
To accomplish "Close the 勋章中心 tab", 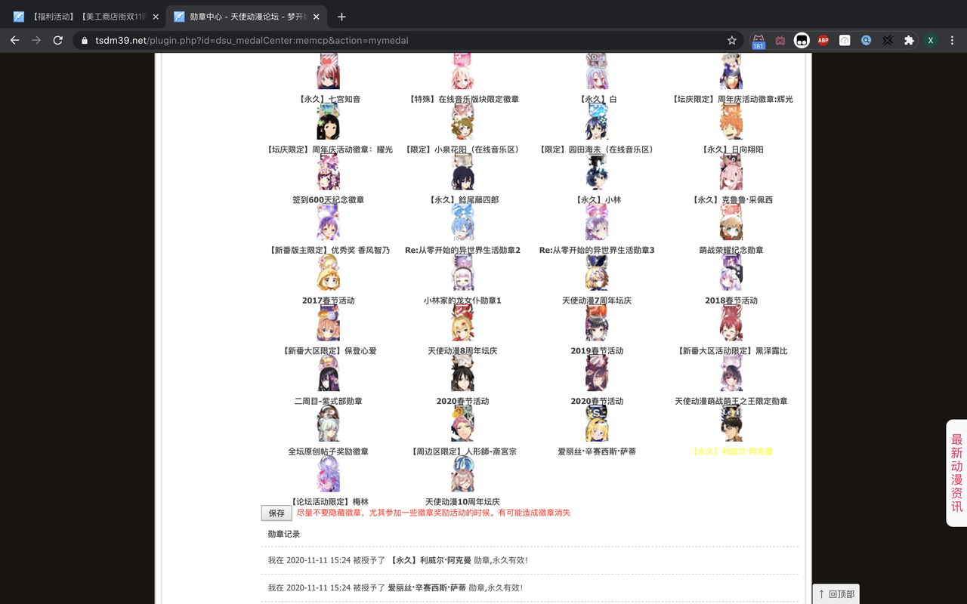I will click(315, 17).
